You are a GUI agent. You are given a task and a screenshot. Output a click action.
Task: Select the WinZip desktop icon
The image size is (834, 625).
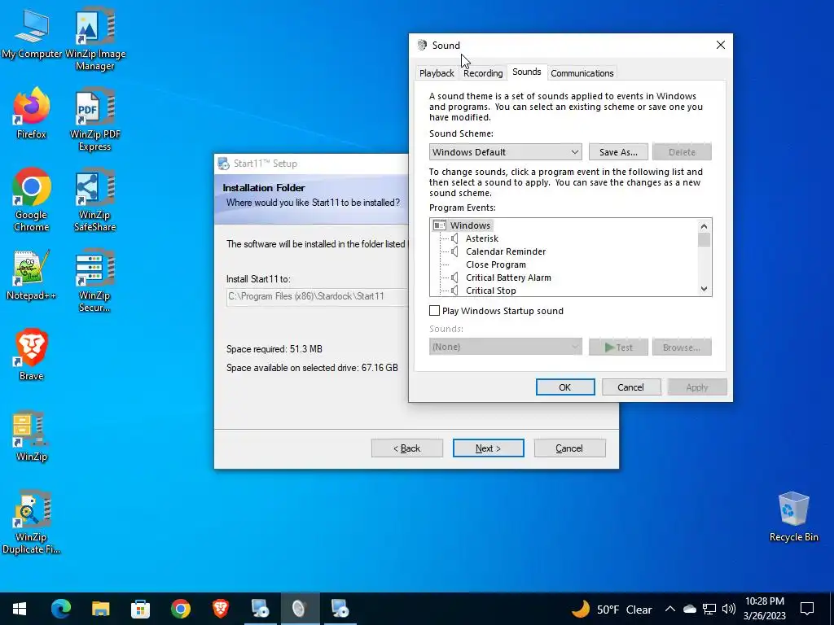32,436
